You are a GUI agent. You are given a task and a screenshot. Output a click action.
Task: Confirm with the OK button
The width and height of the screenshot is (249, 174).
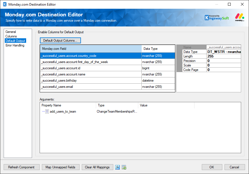212,167
